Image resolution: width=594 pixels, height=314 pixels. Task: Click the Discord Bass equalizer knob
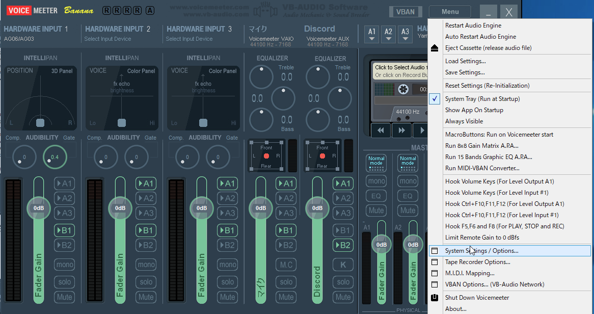pyautogui.click(x=318, y=120)
